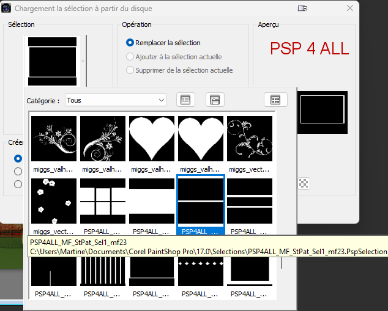388x311 pixels.
Task: Click the selected PSP4ALL highlighted thumbnail
Action: (201, 201)
